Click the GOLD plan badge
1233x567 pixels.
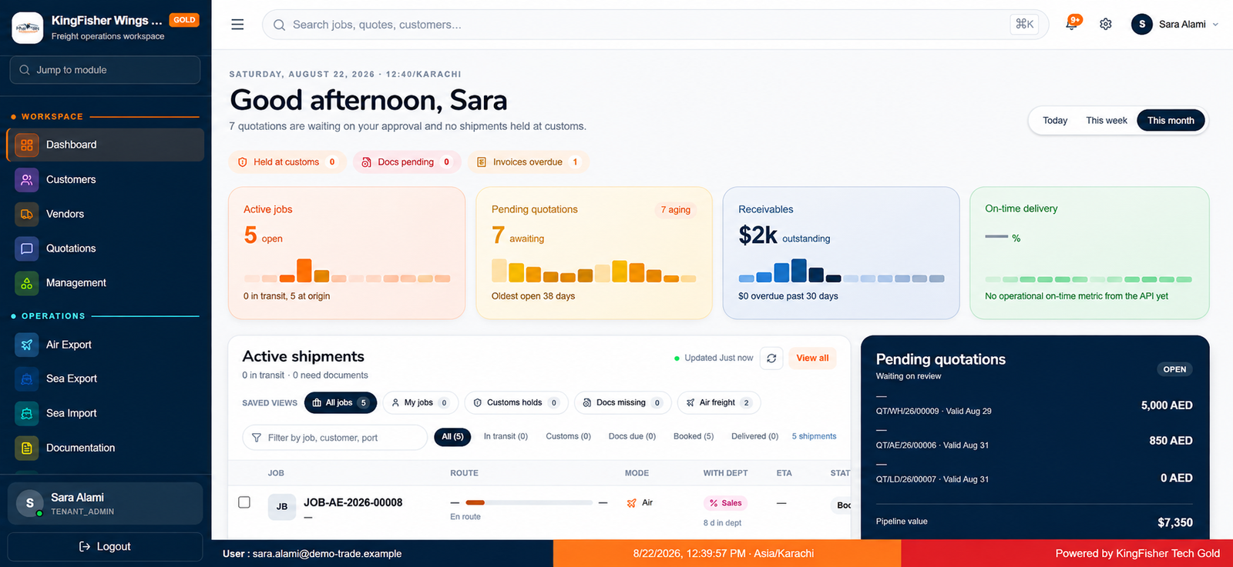(184, 20)
